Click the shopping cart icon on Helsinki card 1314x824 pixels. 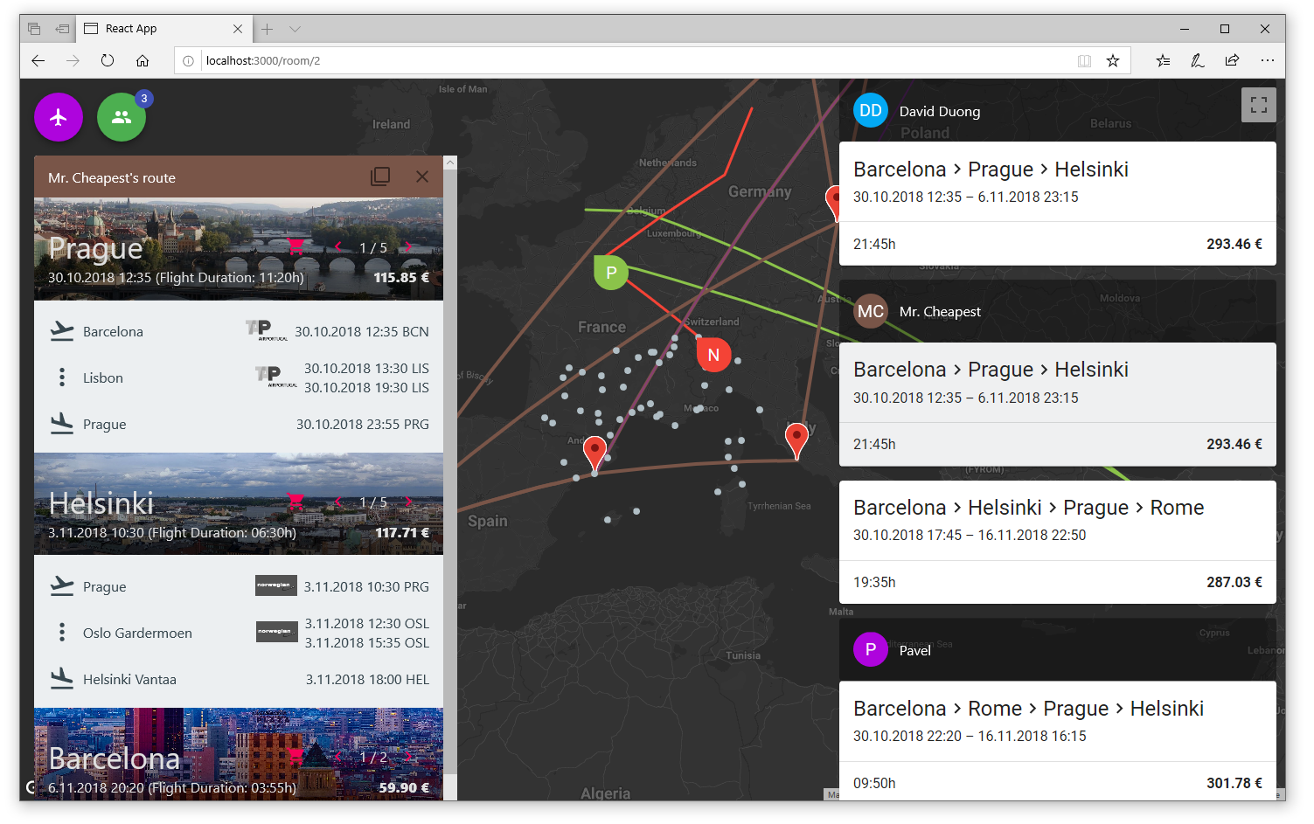pyautogui.click(x=295, y=502)
